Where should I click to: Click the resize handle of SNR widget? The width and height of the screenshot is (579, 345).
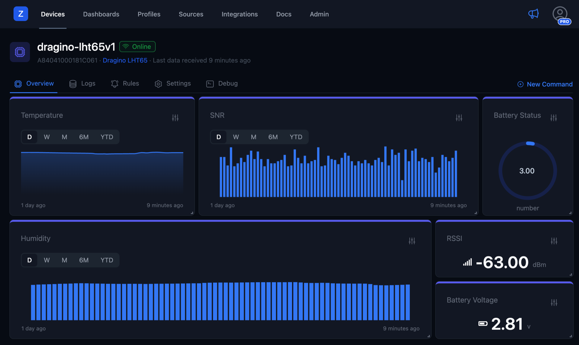476,213
